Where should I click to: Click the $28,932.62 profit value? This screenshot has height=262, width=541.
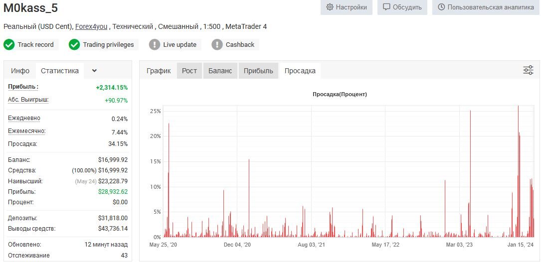point(113,192)
